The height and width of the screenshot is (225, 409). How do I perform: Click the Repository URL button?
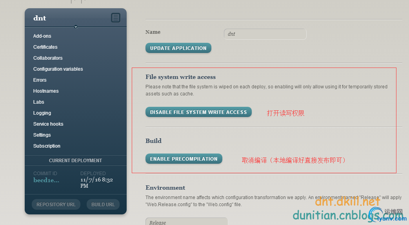(x=56, y=204)
